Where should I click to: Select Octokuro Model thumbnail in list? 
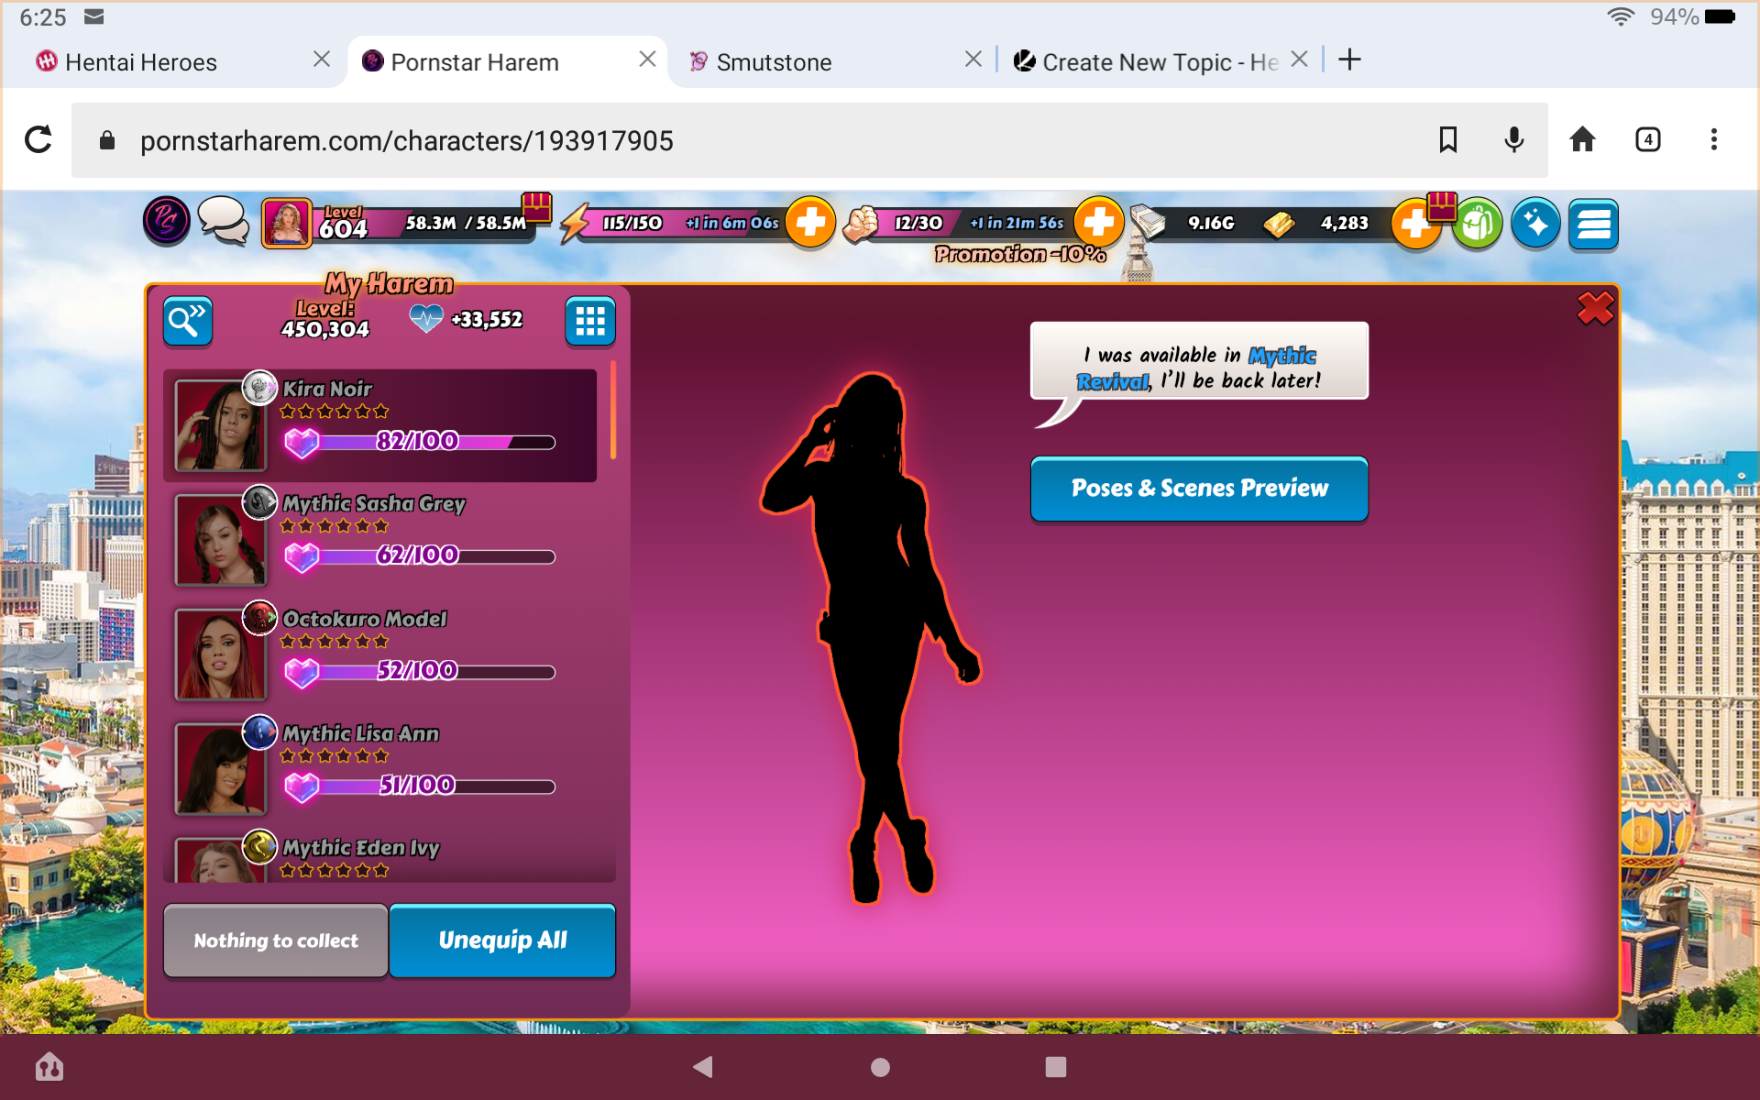221,654
